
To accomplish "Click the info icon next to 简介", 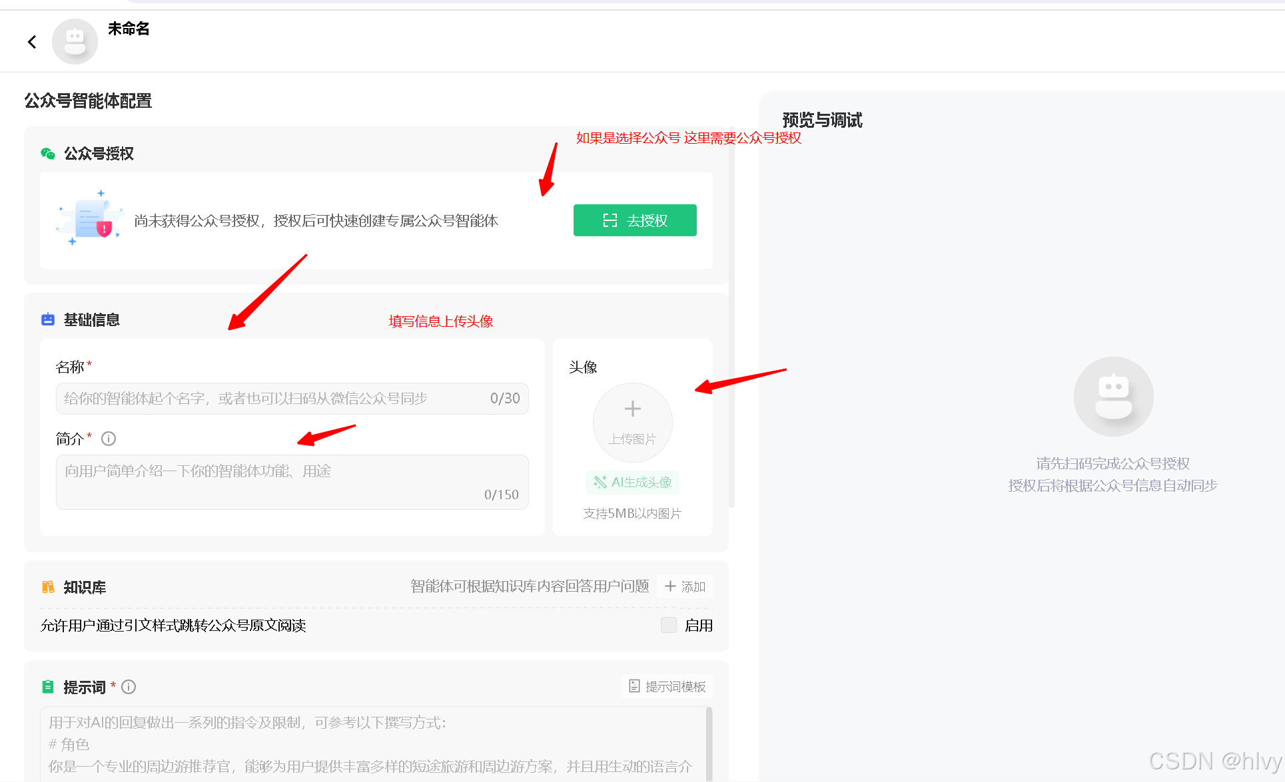I will (109, 439).
